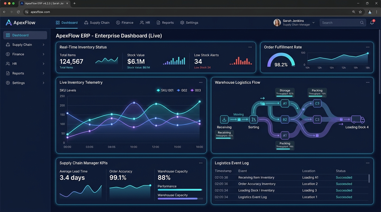
Task: Click browser reload icon
Action: point(18,12)
